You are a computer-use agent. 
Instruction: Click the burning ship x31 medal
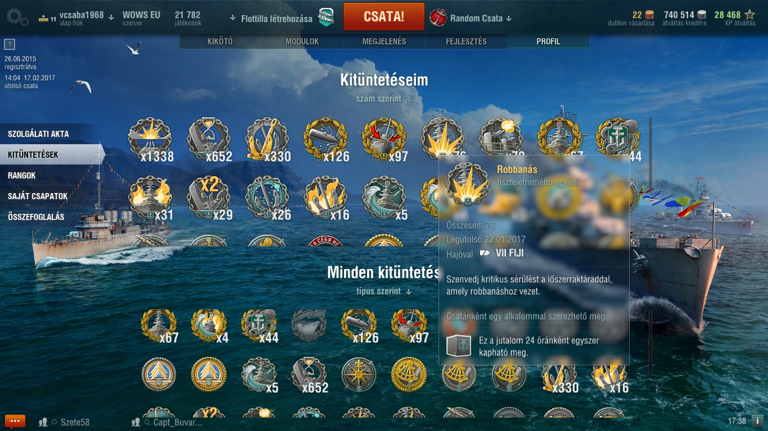pos(151,198)
